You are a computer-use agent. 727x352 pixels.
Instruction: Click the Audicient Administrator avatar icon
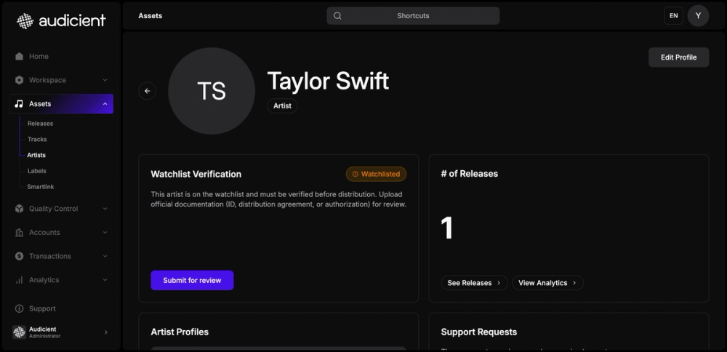pos(19,332)
